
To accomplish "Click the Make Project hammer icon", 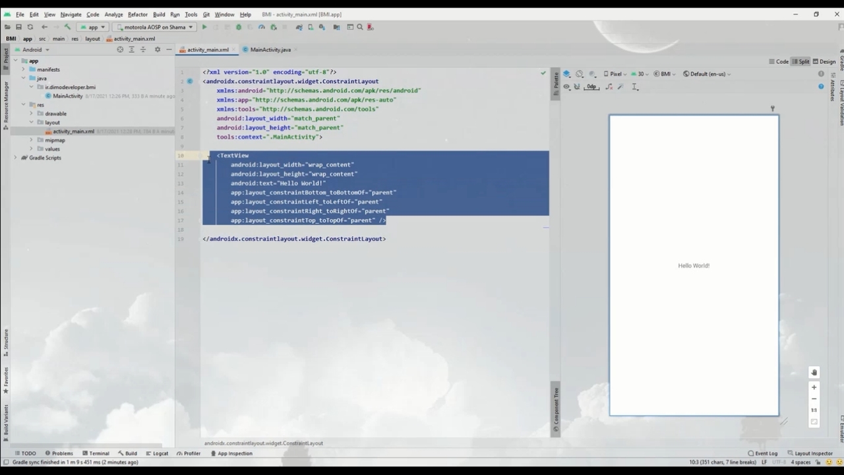I will coord(67,27).
